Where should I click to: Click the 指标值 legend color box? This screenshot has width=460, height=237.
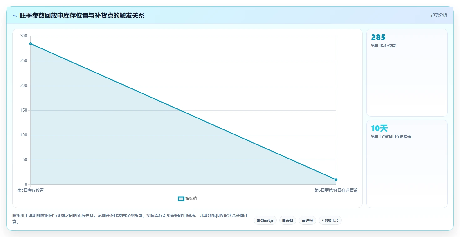pyautogui.click(x=181, y=199)
